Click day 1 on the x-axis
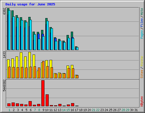This screenshot has height=113, width=145. pyautogui.click(x=9, y=110)
